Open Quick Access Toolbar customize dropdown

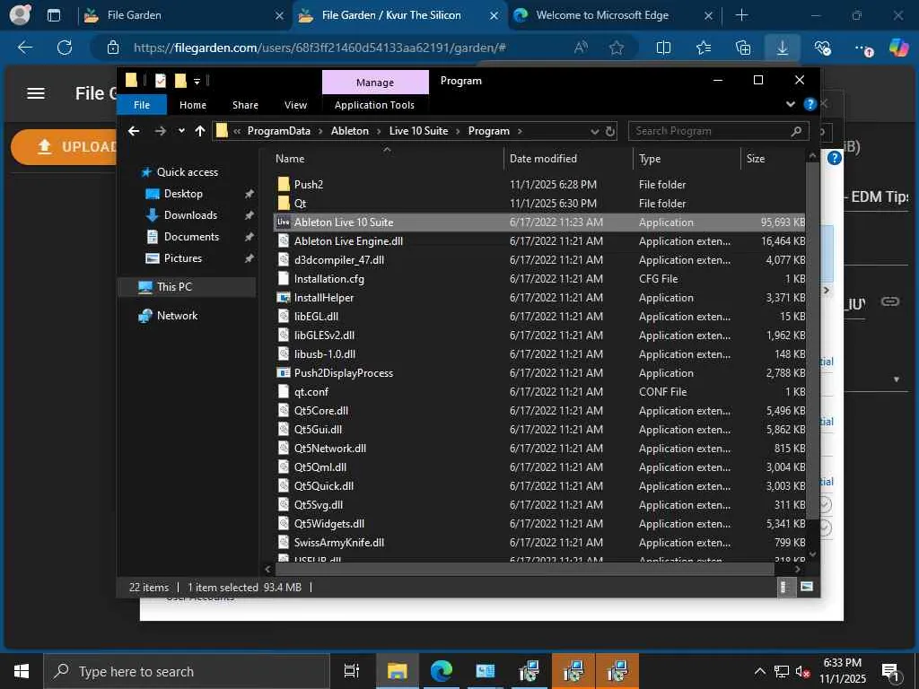tap(197, 82)
